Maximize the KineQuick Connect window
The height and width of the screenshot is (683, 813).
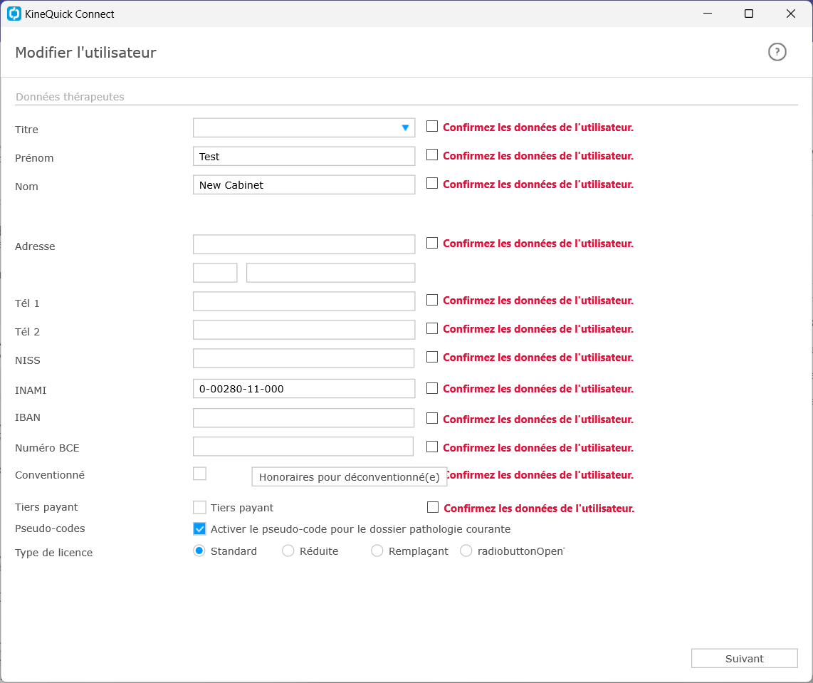point(749,14)
